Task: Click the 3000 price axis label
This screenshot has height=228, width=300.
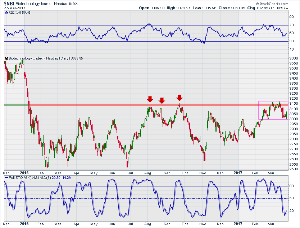Action: point(294,119)
